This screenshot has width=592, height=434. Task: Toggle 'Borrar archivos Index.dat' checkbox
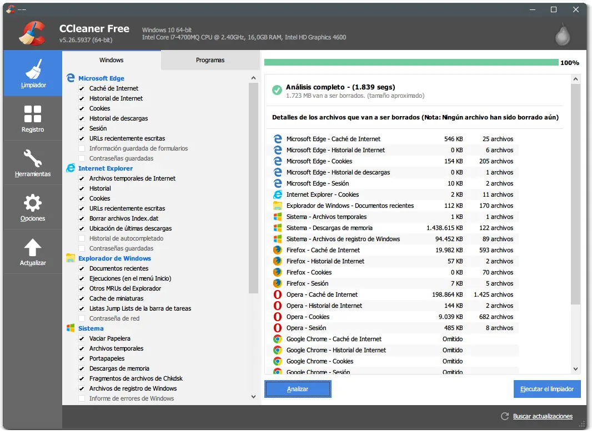coord(81,218)
